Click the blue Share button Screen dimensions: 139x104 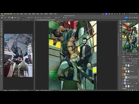[126, 18]
